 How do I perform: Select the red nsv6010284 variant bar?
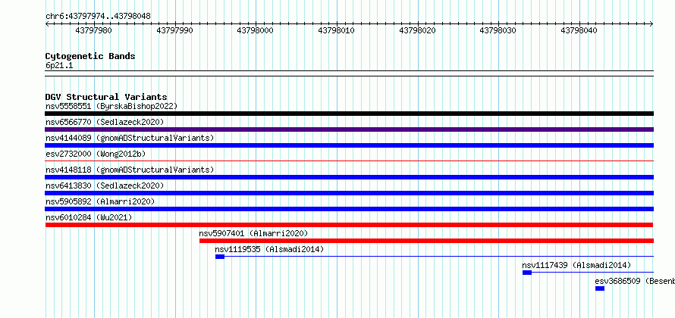coord(349,225)
